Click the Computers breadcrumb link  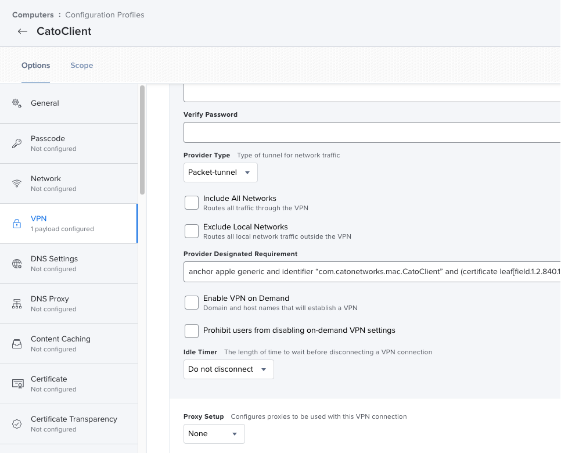(x=33, y=15)
